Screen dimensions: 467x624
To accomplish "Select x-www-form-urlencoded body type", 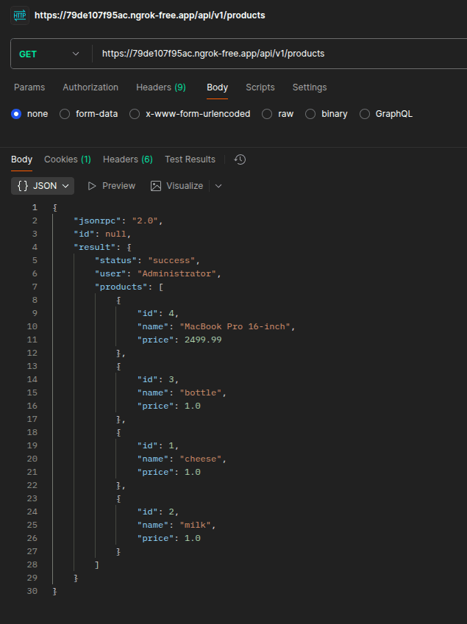I will tap(135, 114).
